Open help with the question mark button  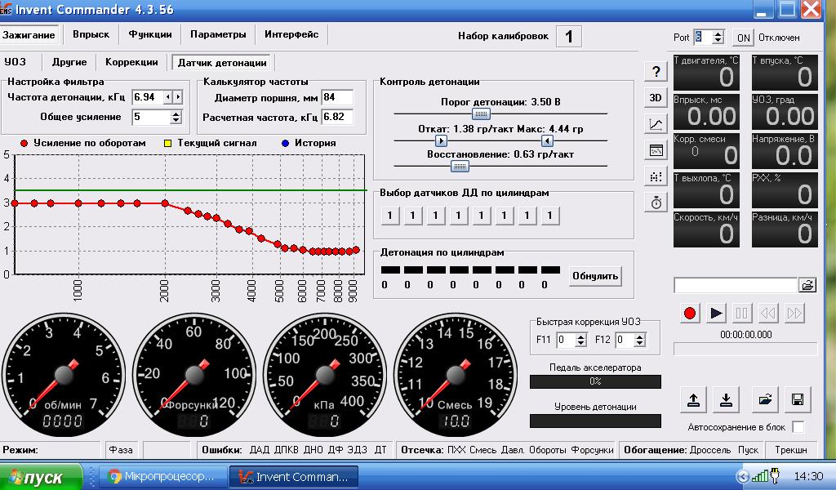(656, 71)
